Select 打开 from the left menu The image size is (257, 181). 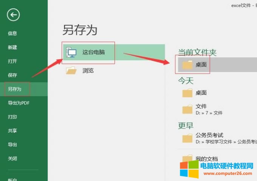click(x=12, y=61)
